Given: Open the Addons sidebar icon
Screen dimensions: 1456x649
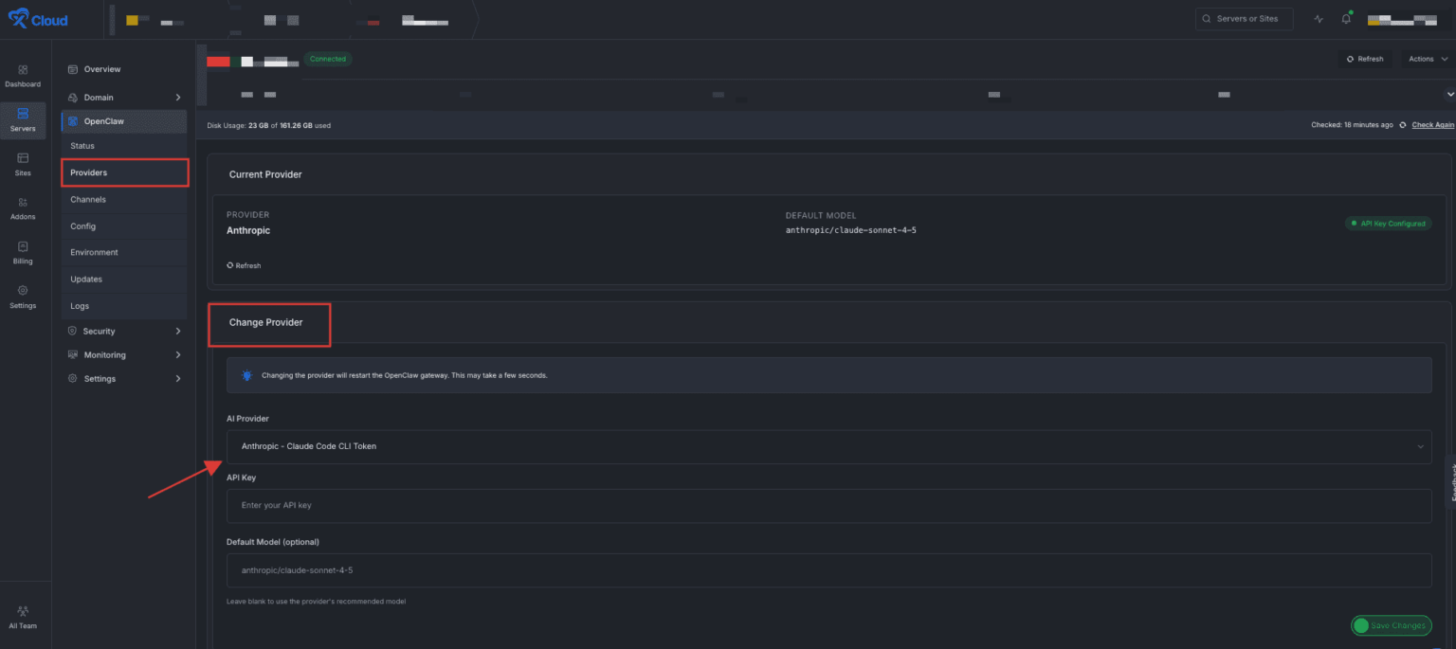Looking at the screenshot, I should pyautogui.click(x=22, y=203).
